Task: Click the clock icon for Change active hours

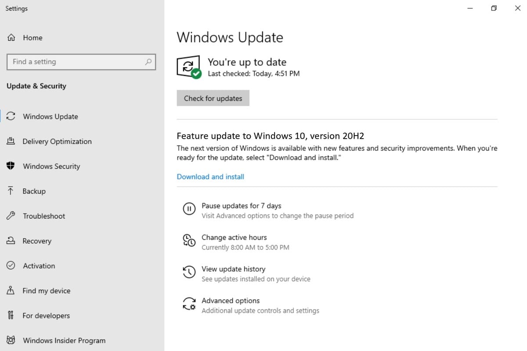Action: pyautogui.click(x=188, y=240)
